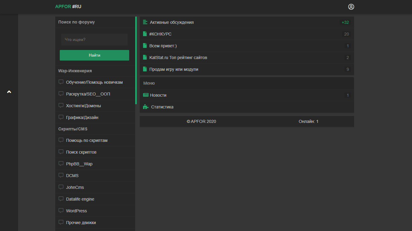The image size is (412, 231).
Task: Click the Wap-Инженерия category heading
Action: tap(75, 71)
